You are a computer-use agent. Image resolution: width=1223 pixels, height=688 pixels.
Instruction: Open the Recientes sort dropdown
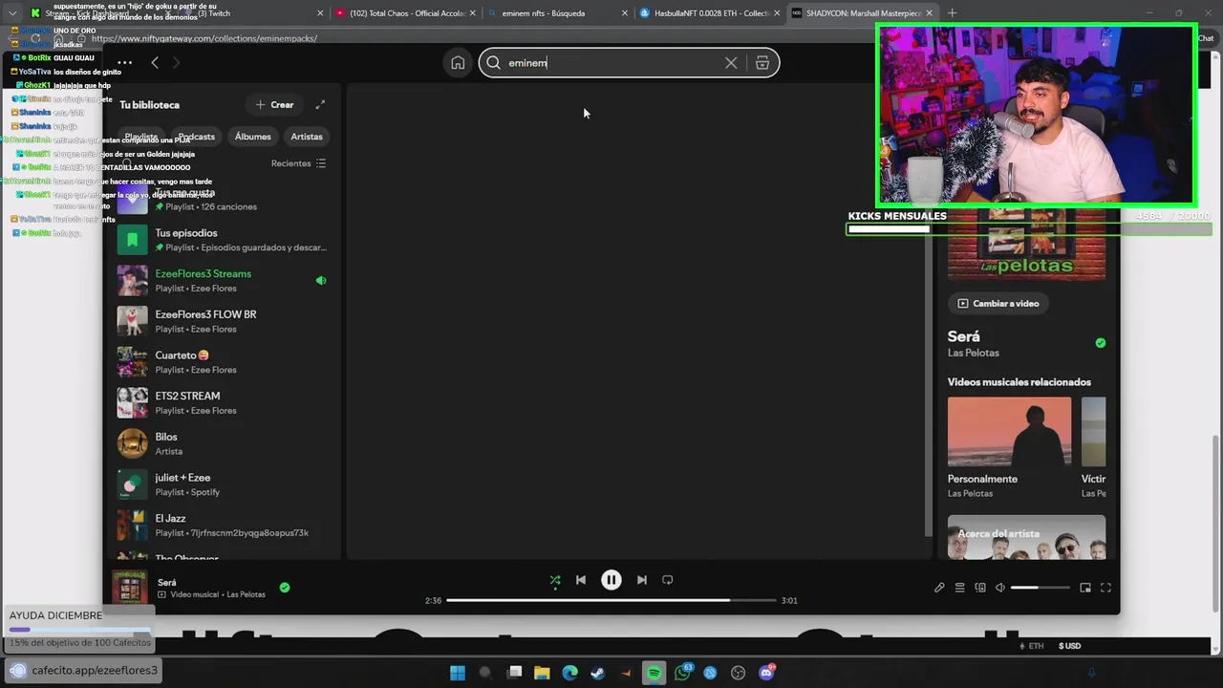click(299, 163)
